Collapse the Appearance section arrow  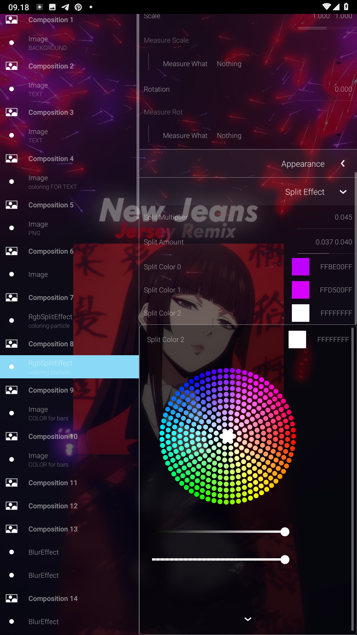click(x=343, y=164)
